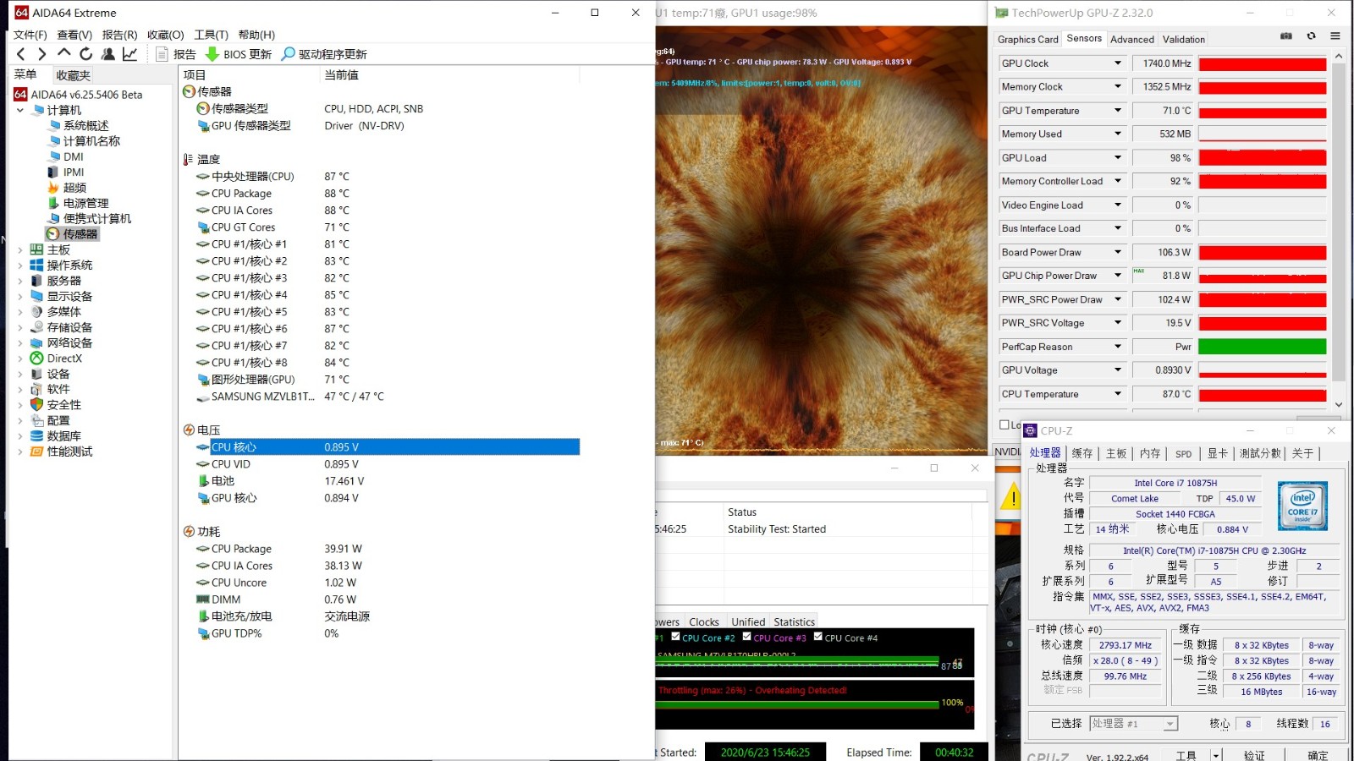
Task: Click the GPU-Z refresh icon
Action: click(1311, 36)
